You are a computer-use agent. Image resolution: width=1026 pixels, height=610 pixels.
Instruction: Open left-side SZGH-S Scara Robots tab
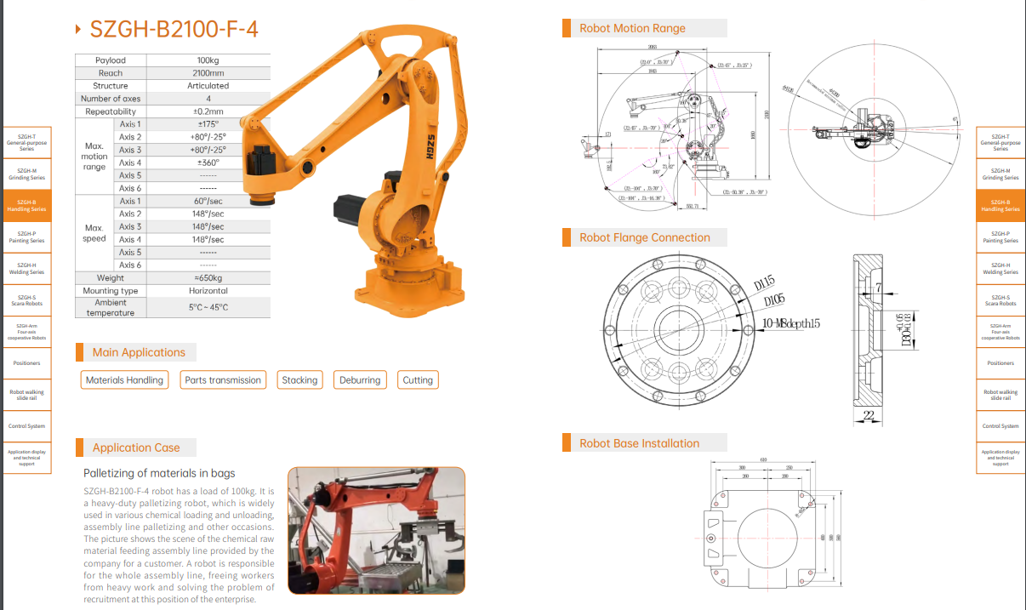(x=26, y=299)
